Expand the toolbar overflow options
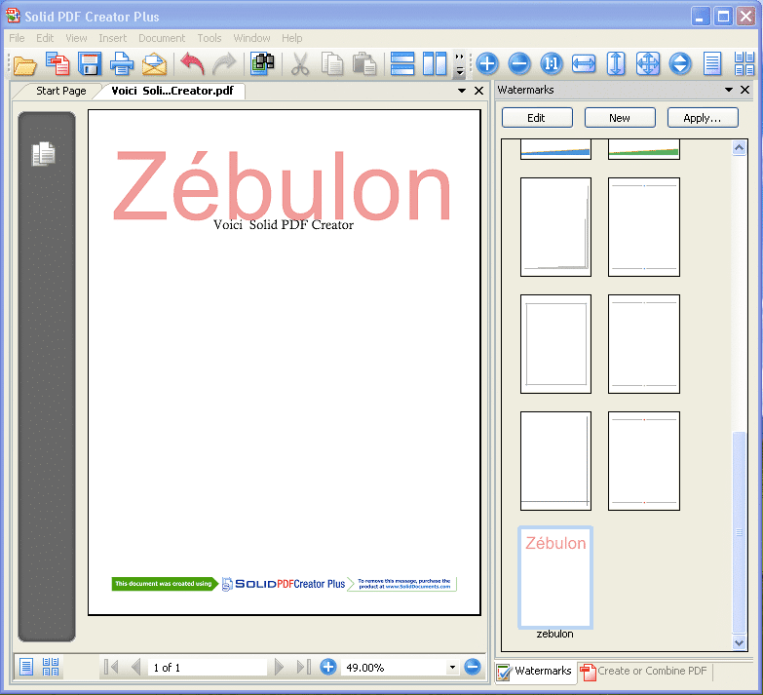This screenshot has height=695, width=763. [x=459, y=64]
